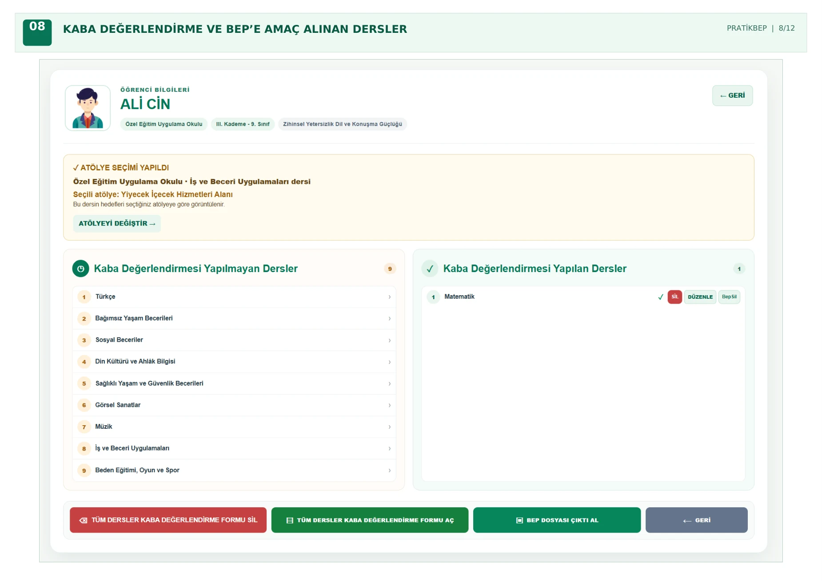
Task: Click ATÖLYEYİ DEĞİŞTİR button
Action: click(x=117, y=223)
